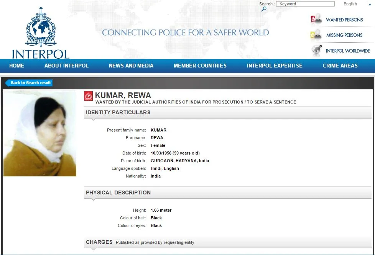The height and width of the screenshot is (255, 375).
Task: Select the nationality value India
Action: click(156, 176)
